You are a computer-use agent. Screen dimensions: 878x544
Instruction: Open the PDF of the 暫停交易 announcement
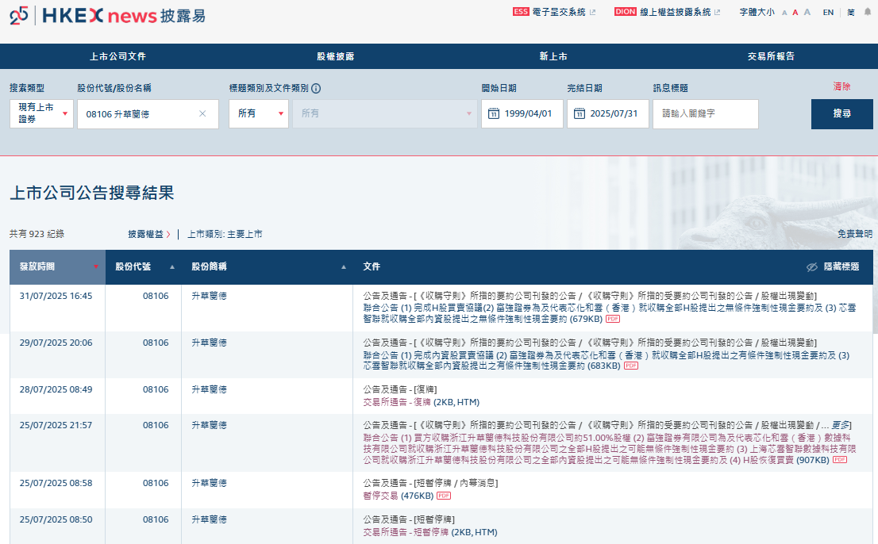442,496
